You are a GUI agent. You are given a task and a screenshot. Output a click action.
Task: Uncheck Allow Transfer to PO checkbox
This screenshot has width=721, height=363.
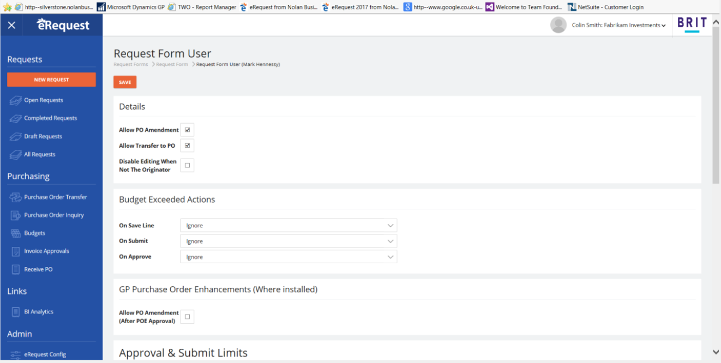(x=187, y=146)
